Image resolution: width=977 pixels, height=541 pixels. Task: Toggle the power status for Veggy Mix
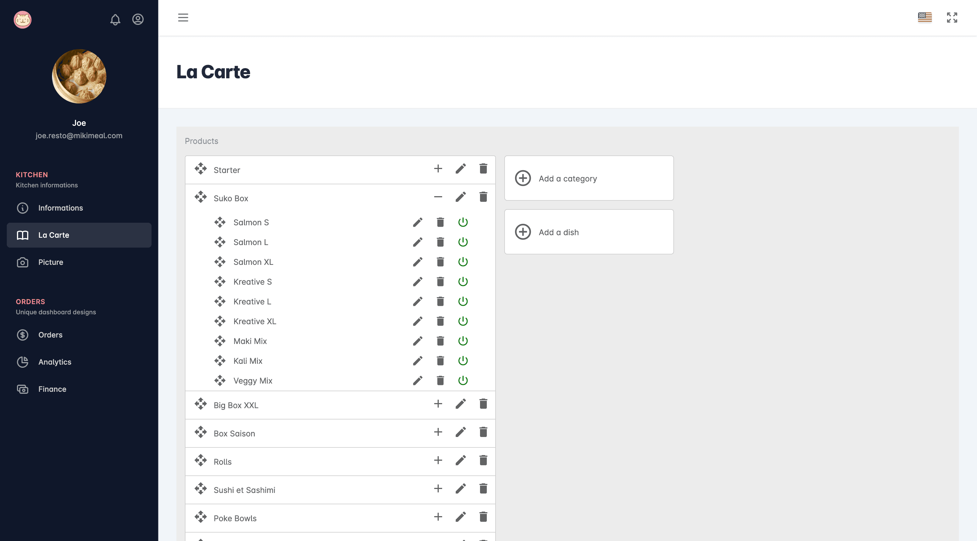[x=462, y=380]
